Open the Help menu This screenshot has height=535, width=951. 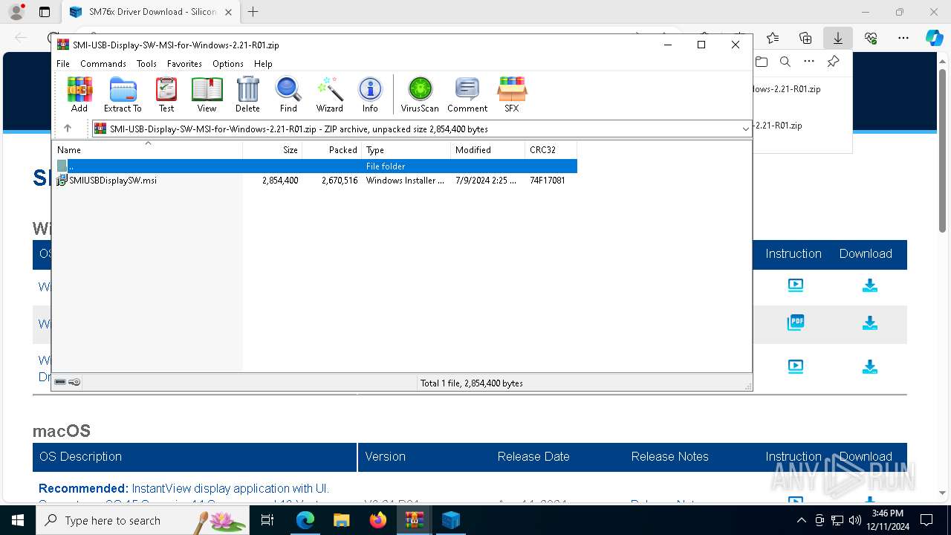[263, 64]
